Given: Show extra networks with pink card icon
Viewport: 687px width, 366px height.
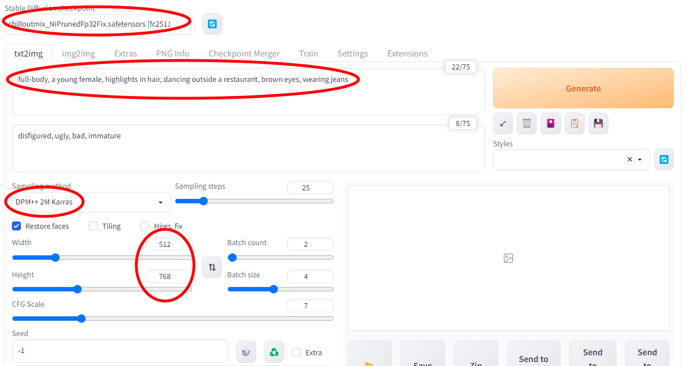Looking at the screenshot, I should pos(550,123).
